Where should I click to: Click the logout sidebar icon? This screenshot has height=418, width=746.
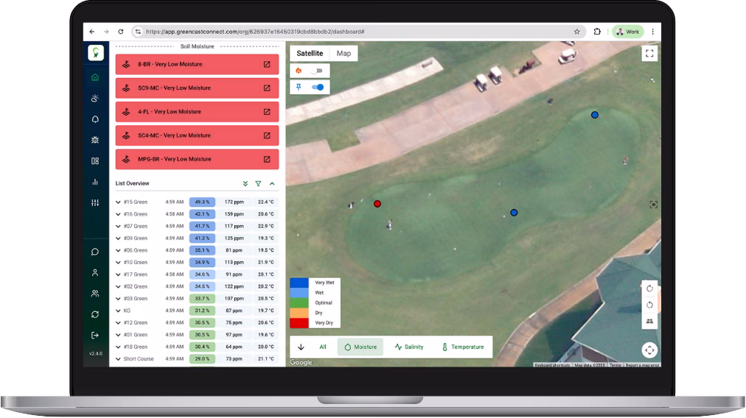click(x=95, y=336)
